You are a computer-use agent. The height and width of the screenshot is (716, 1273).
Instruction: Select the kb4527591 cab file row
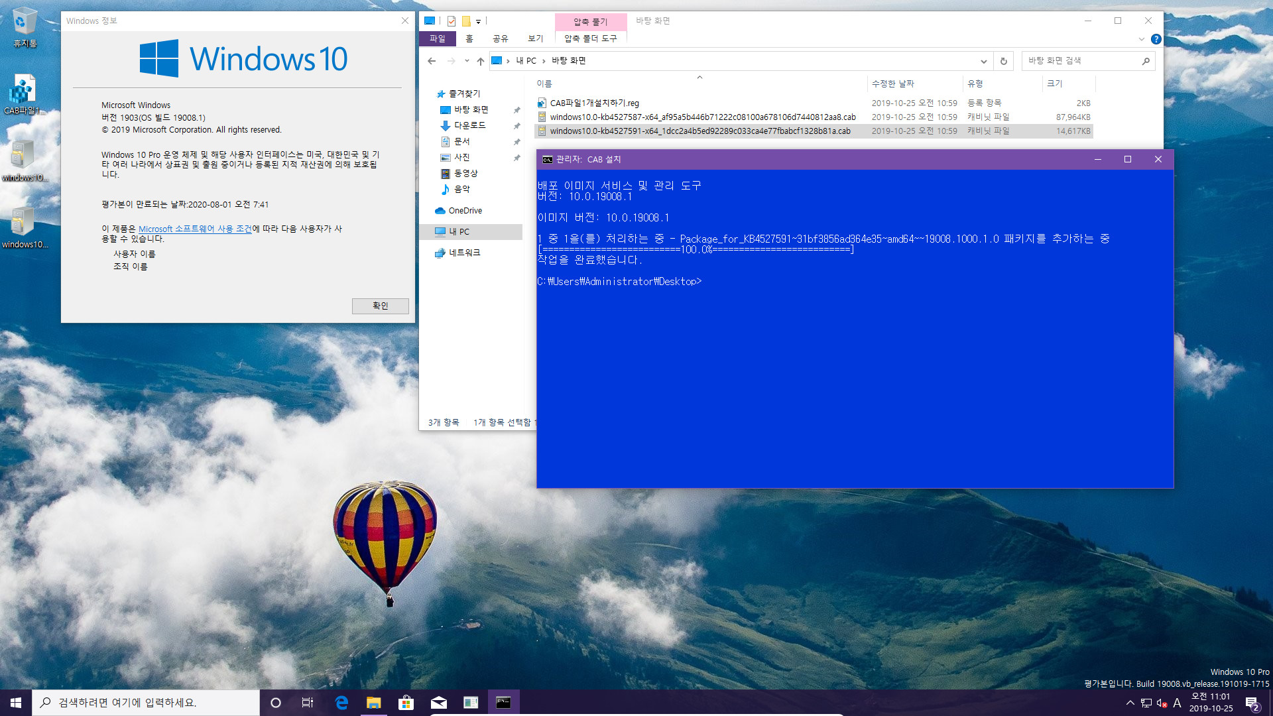pos(814,131)
